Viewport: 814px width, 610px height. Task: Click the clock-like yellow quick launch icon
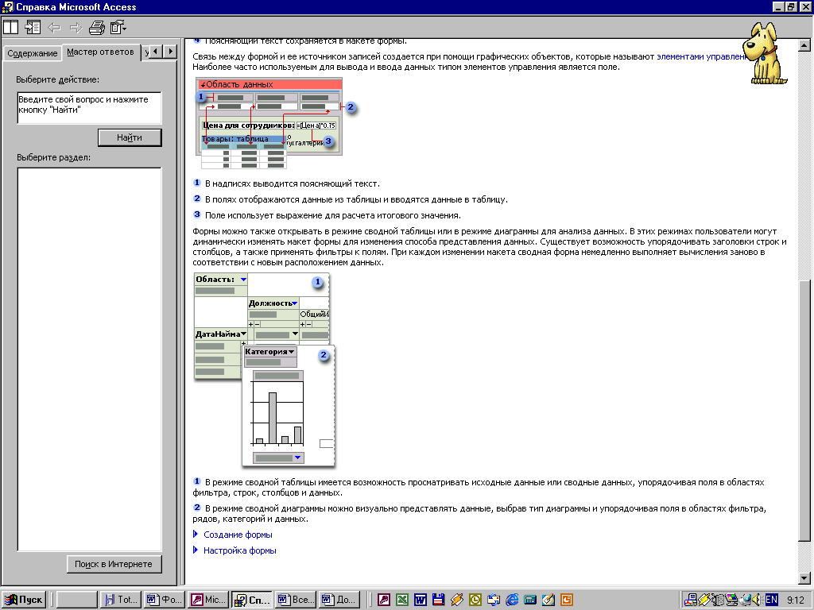coord(475,600)
